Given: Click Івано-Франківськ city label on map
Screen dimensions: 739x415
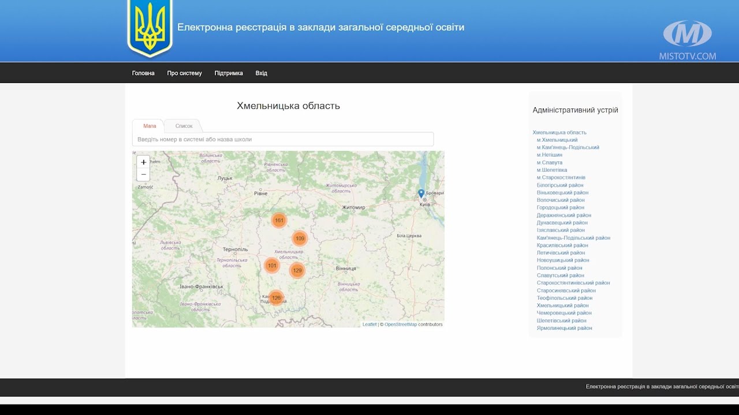Looking at the screenshot, I should click(201, 286).
